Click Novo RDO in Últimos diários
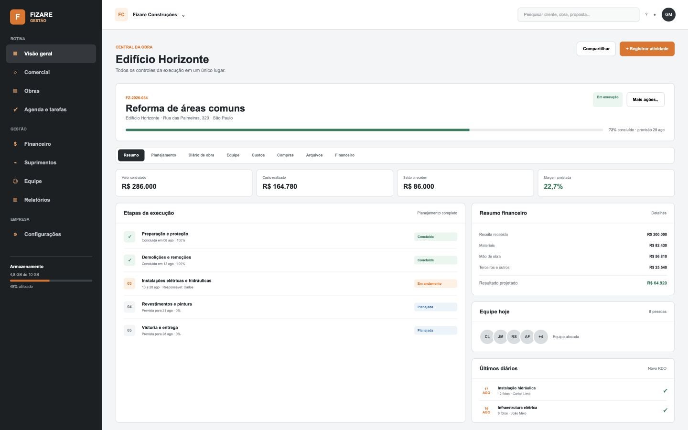Screen dimensions: 688x430 pos(657,368)
